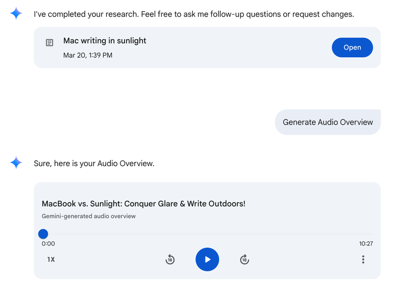Screen dimensions: 400x290
Task: Seek to the middle of audio track
Action: point(208,234)
